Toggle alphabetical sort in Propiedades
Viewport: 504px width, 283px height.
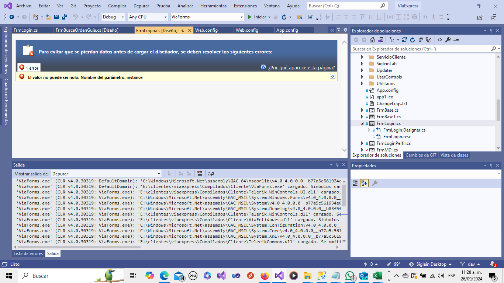(x=364, y=183)
